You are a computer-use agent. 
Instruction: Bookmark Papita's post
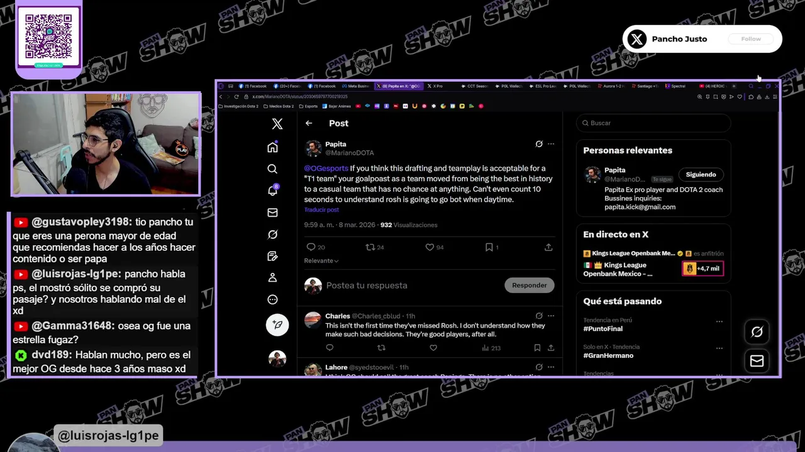pyautogui.click(x=491, y=247)
